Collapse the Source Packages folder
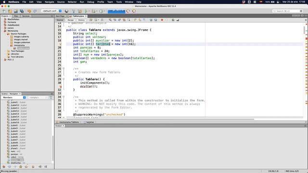 click(x=5, y=34)
